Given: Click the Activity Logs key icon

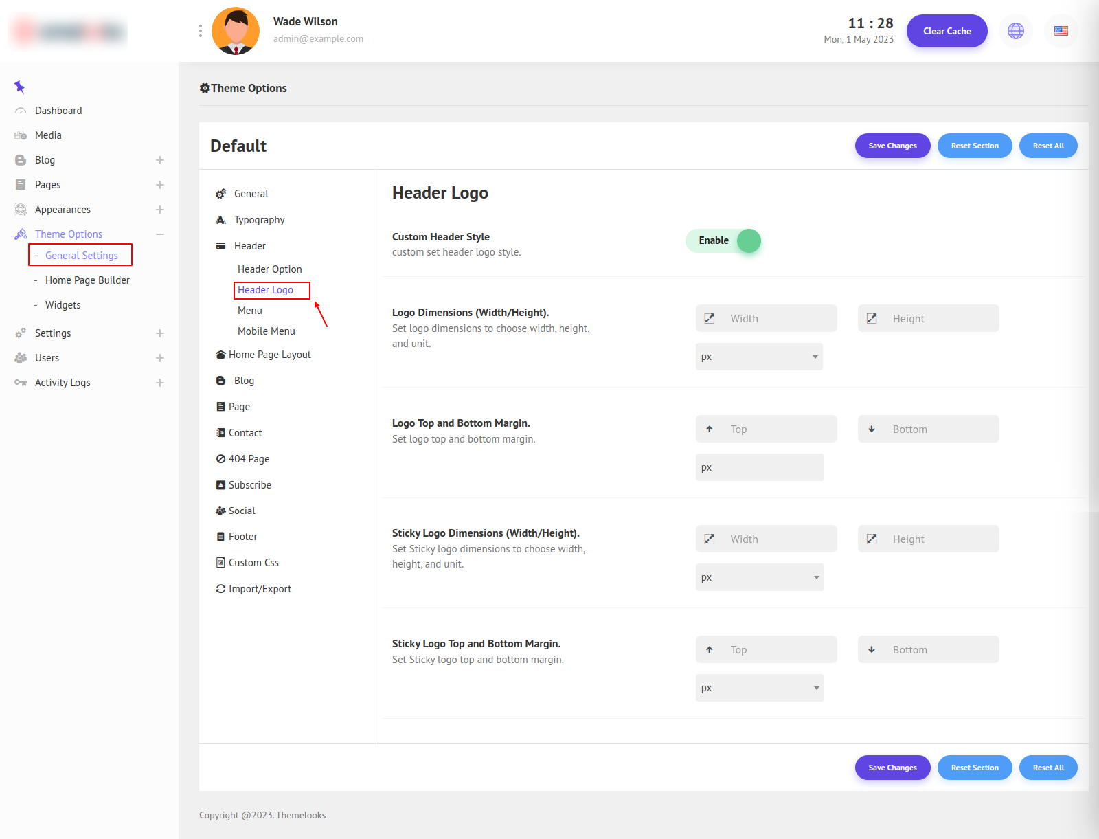Looking at the screenshot, I should (x=21, y=383).
